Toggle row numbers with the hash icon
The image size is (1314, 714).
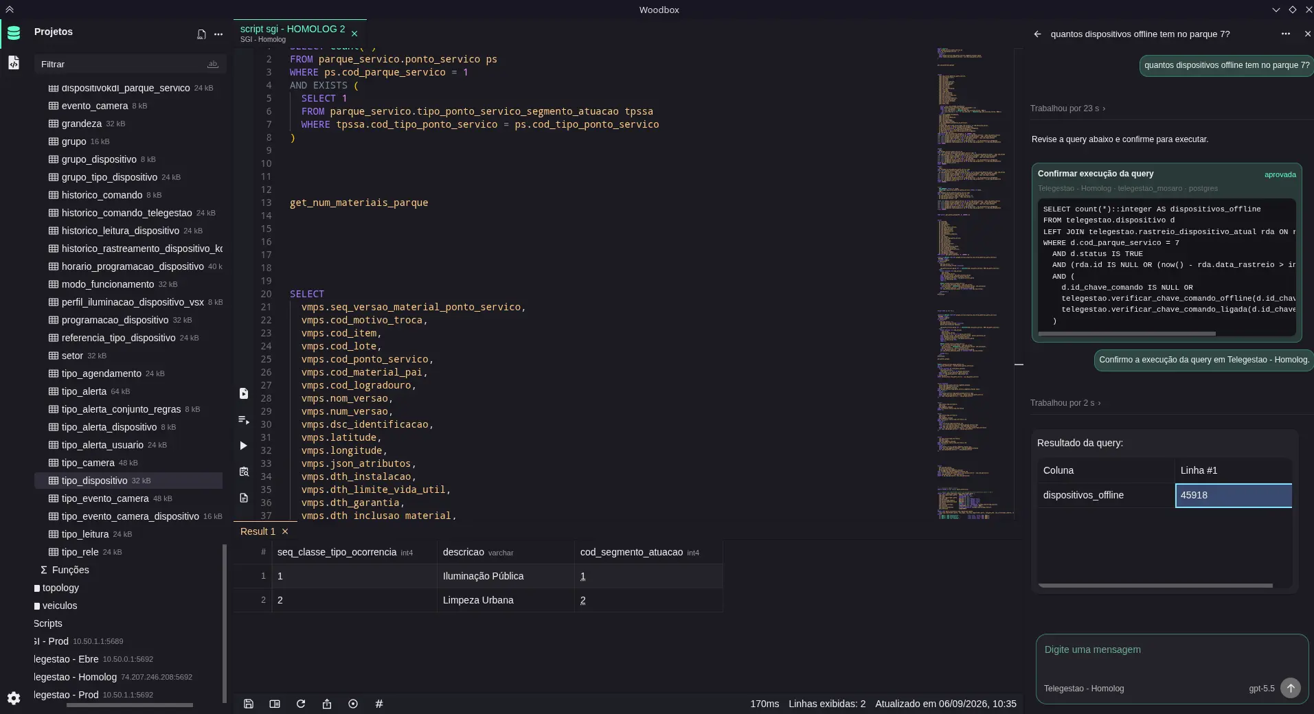379,704
